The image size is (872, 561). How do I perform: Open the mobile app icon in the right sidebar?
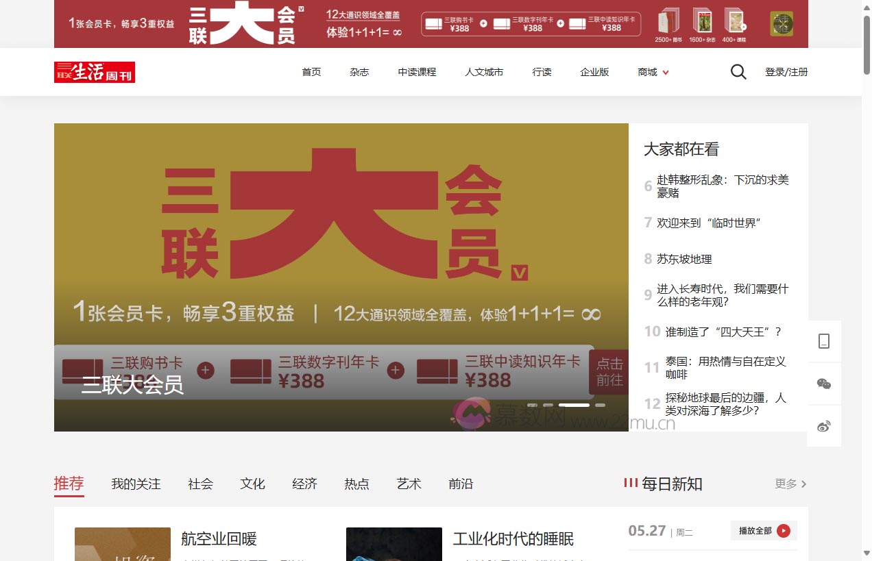pyautogui.click(x=824, y=340)
